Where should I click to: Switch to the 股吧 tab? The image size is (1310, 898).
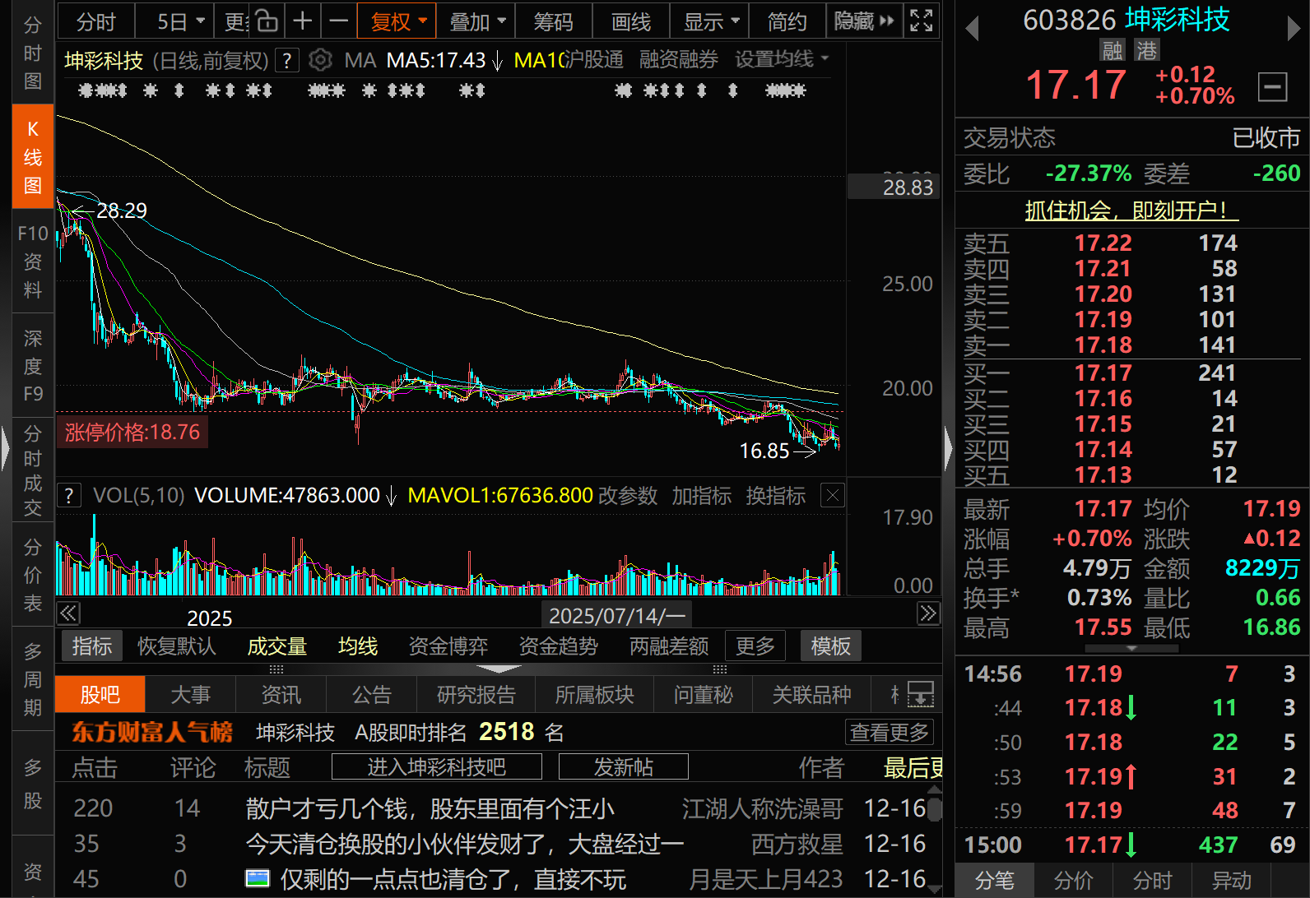point(100,695)
